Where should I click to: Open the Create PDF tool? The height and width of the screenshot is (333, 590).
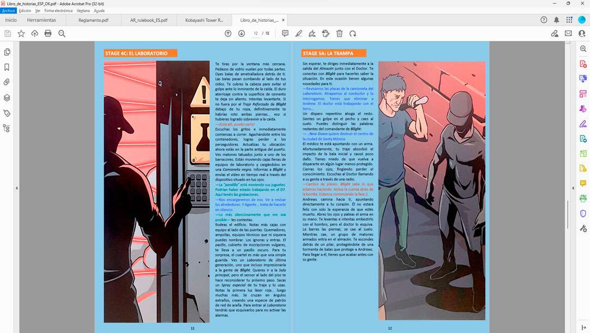(583, 64)
